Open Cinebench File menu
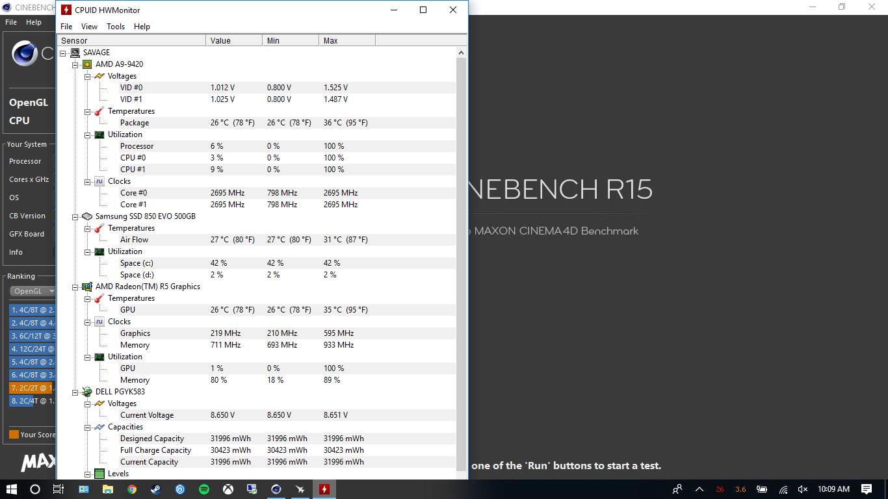Viewport: 888px width, 499px height. 11,22
